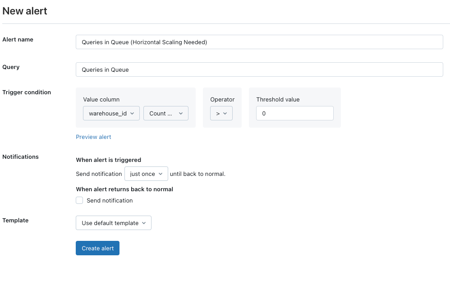
Task: Expand the aggregation dropdown labeled 'Count'
Action: [x=165, y=113]
